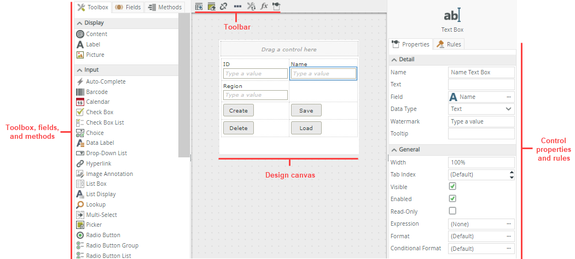Click the Delete button on canvas

tap(239, 128)
